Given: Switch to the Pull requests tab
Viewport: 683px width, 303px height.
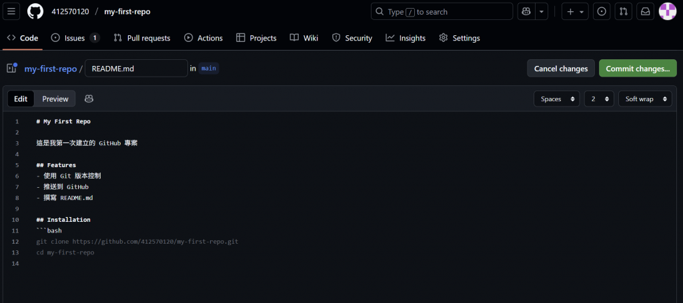Looking at the screenshot, I should [x=142, y=38].
